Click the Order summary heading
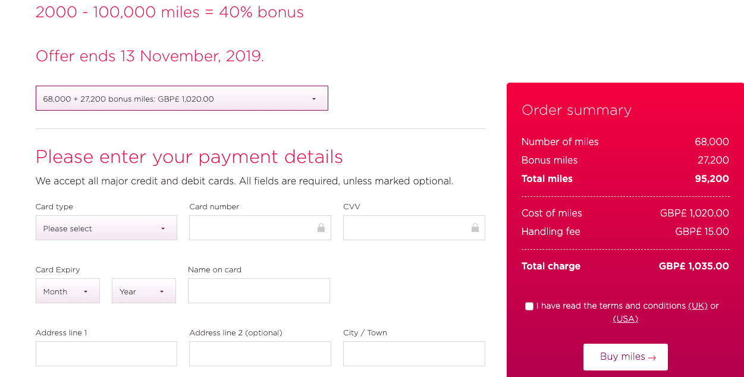The width and height of the screenshot is (744, 377). [x=576, y=110]
